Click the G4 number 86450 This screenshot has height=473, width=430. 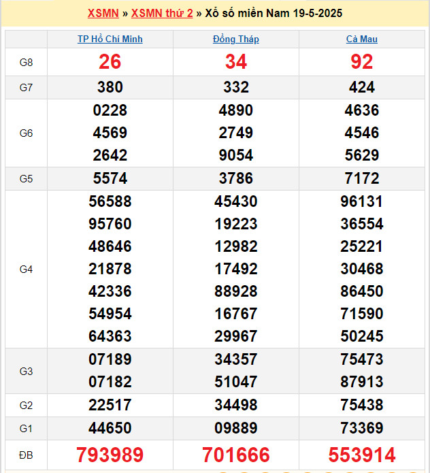(362, 291)
